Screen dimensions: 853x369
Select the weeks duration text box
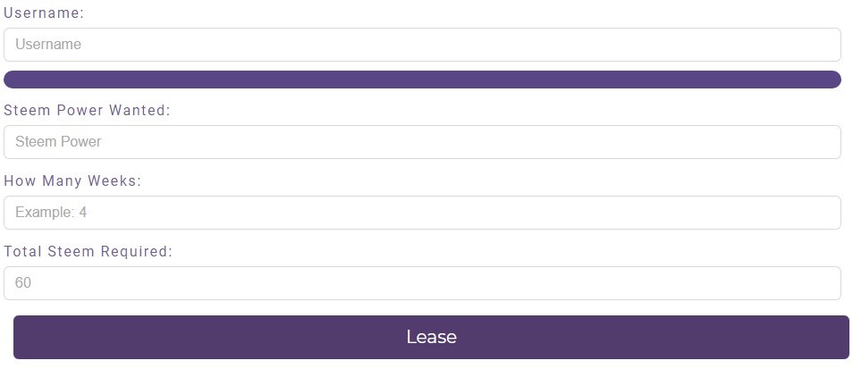click(x=422, y=213)
